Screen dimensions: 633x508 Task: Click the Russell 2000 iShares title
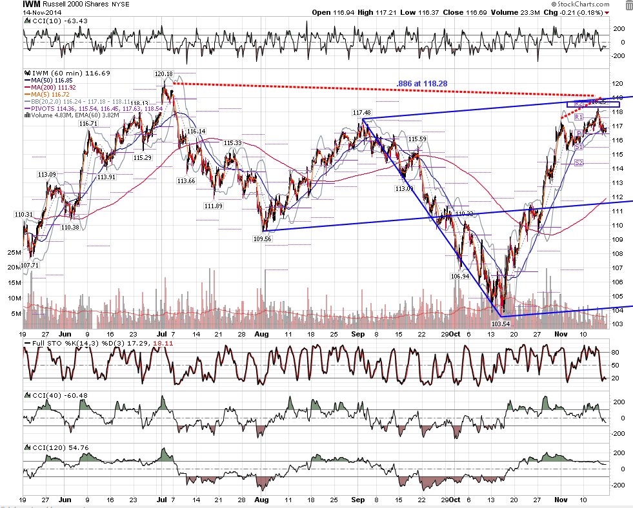click(75, 4)
